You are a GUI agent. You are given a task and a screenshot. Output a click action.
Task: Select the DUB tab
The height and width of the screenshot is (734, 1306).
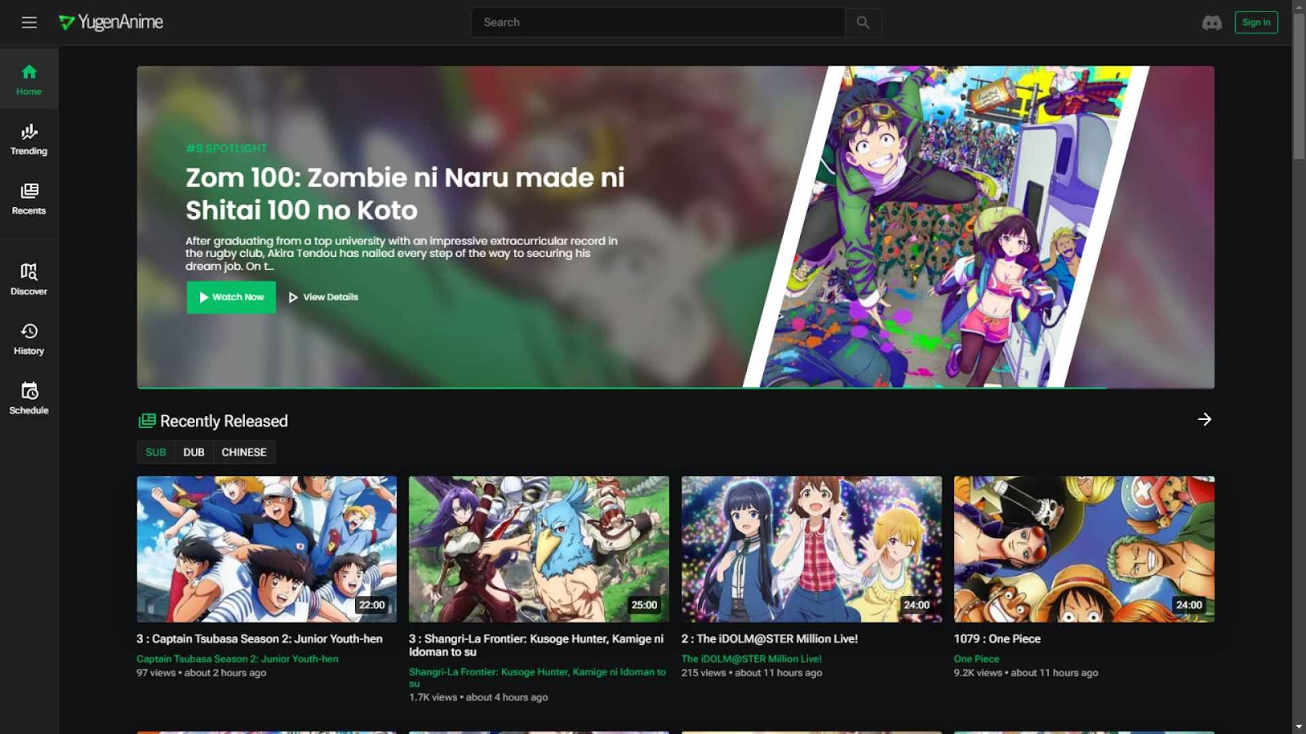194,452
